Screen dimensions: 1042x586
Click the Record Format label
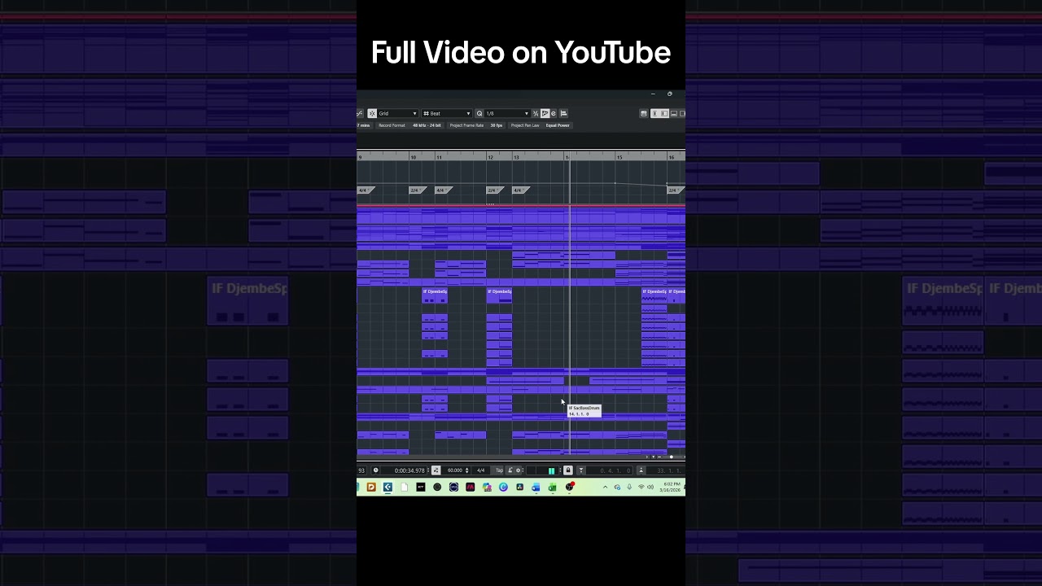coord(392,125)
